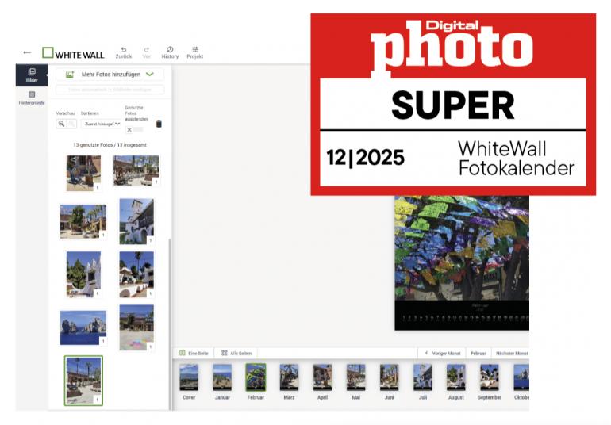Click the Februar calendar page preview
This screenshot has width=611, height=425.
click(462, 263)
